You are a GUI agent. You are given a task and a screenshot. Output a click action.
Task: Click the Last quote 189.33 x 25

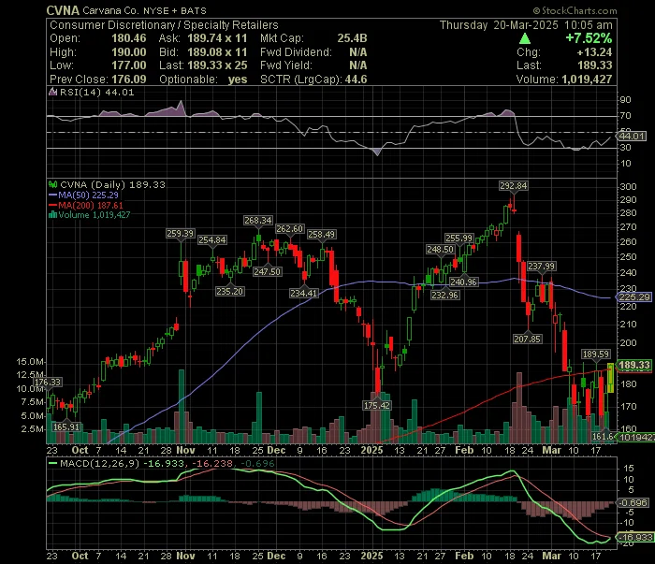tap(217, 65)
